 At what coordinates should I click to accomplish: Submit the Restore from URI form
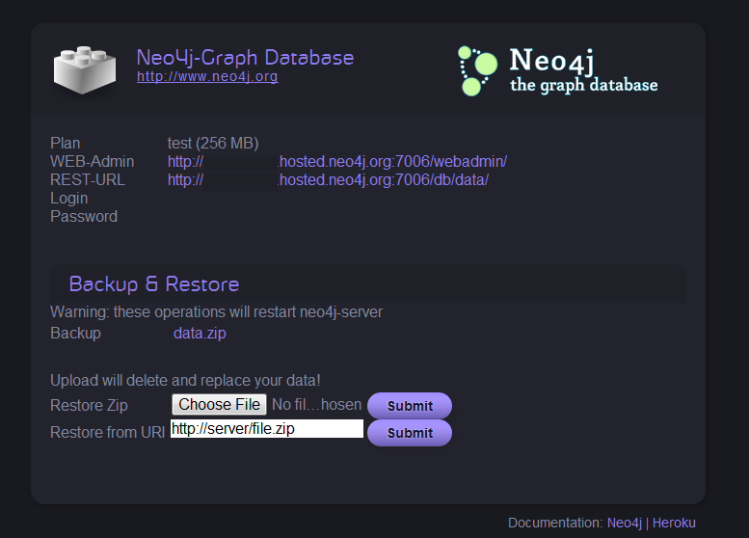click(x=410, y=433)
